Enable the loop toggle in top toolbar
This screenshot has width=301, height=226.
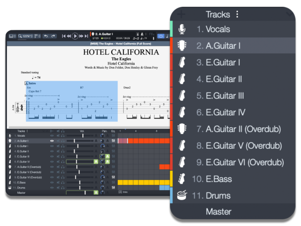[161, 36]
